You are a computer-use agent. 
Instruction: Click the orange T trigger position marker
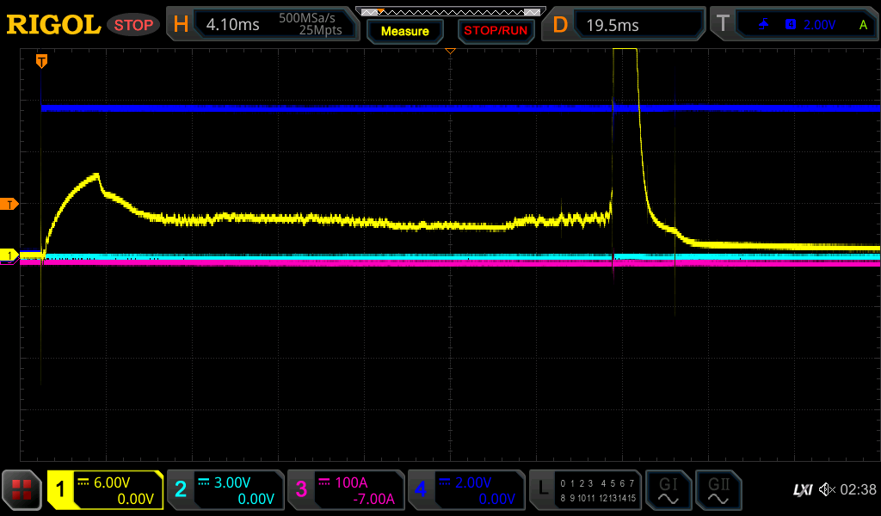[41, 61]
